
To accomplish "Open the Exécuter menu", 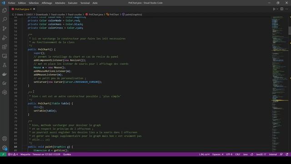I will [x=73, y=3].
